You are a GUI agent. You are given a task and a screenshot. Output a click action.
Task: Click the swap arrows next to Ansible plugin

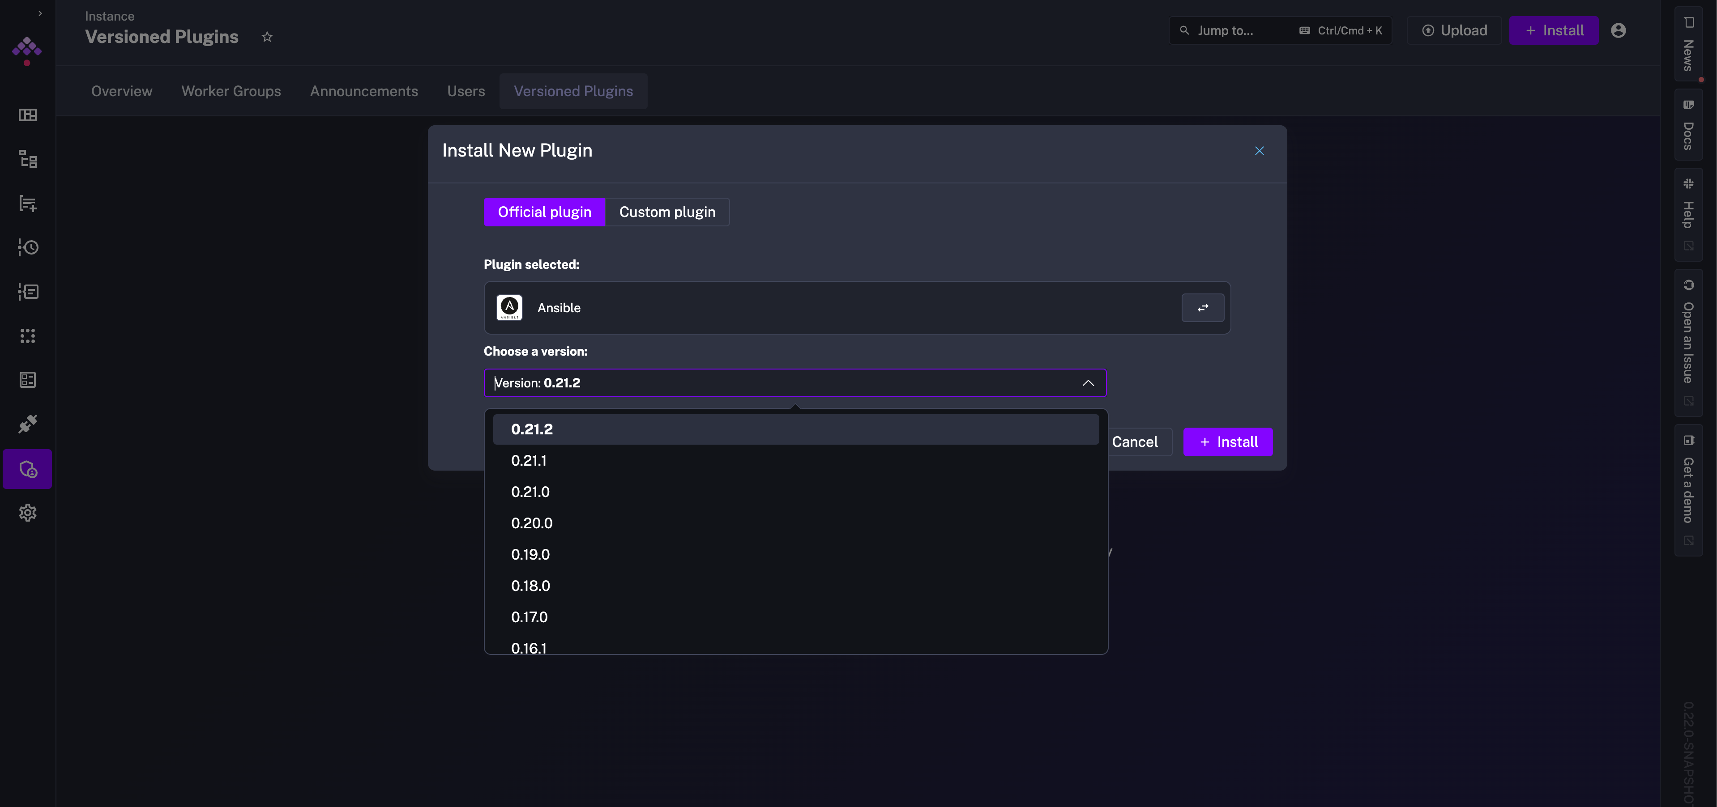point(1202,308)
